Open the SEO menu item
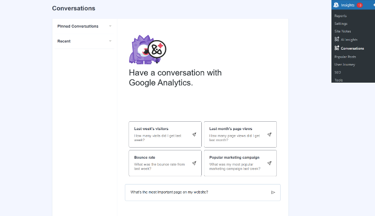 pos(337,72)
